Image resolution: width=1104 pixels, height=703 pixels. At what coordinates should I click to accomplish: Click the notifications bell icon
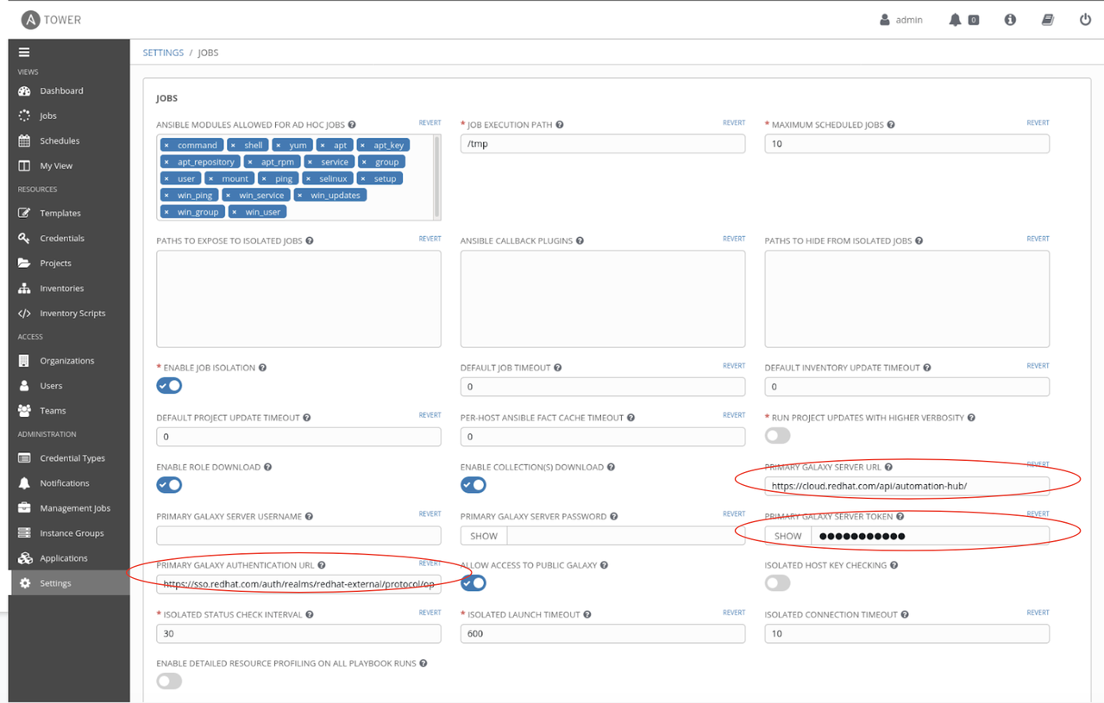[955, 20]
